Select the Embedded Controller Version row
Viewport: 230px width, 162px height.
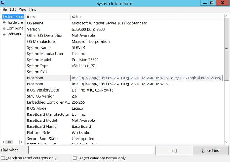tap(124, 102)
